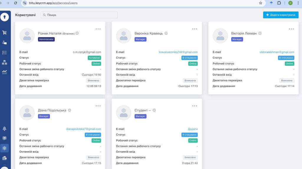Open the warehouse boxes icon in sidebar
Image resolution: width=302 pixels, height=169 pixels.
[4, 62]
